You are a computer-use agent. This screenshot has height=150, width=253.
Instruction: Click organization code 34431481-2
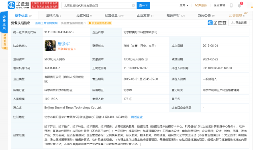point(52,68)
